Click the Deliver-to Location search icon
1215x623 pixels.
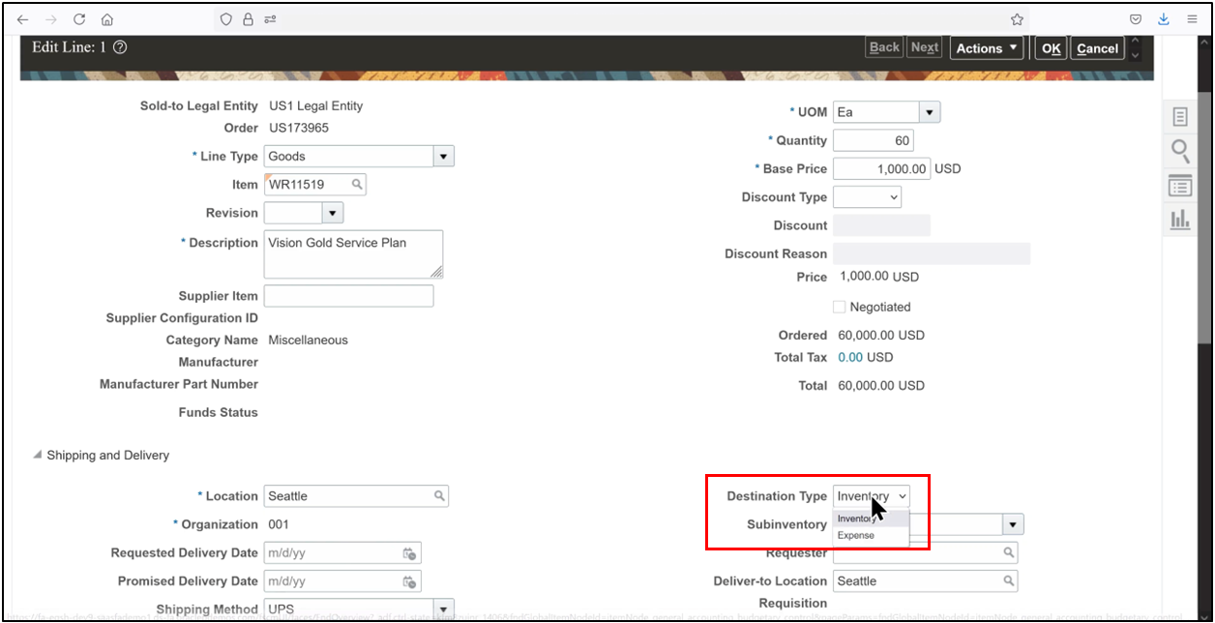(1008, 580)
